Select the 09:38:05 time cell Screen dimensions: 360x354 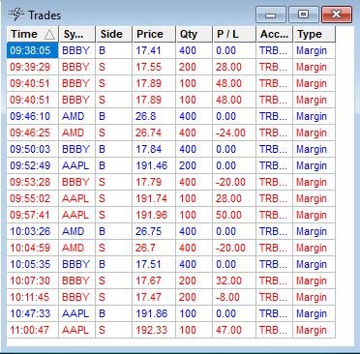point(33,50)
